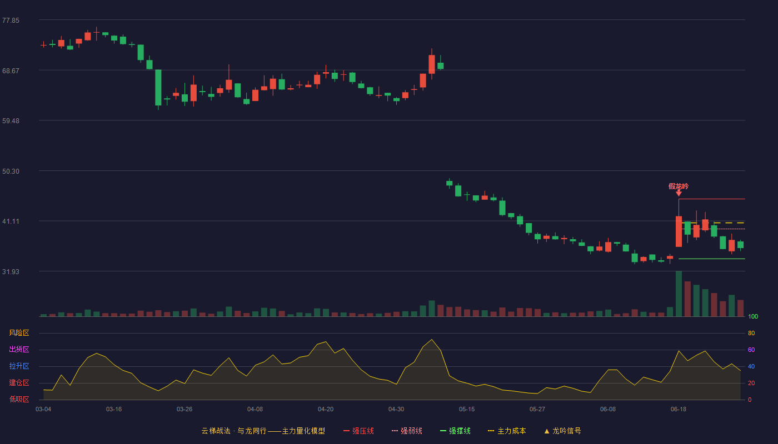Click the 主力量化模型 label
This screenshot has height=444, width=778.
tap(303, 431)
